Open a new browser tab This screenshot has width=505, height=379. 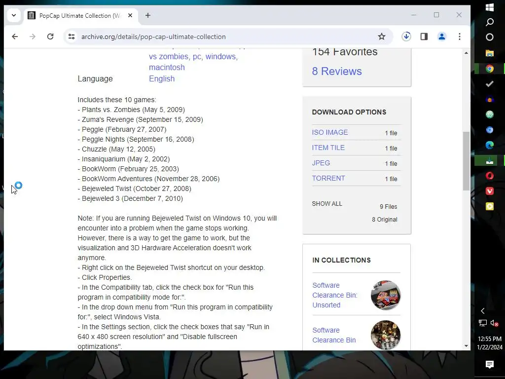(148, 15)
